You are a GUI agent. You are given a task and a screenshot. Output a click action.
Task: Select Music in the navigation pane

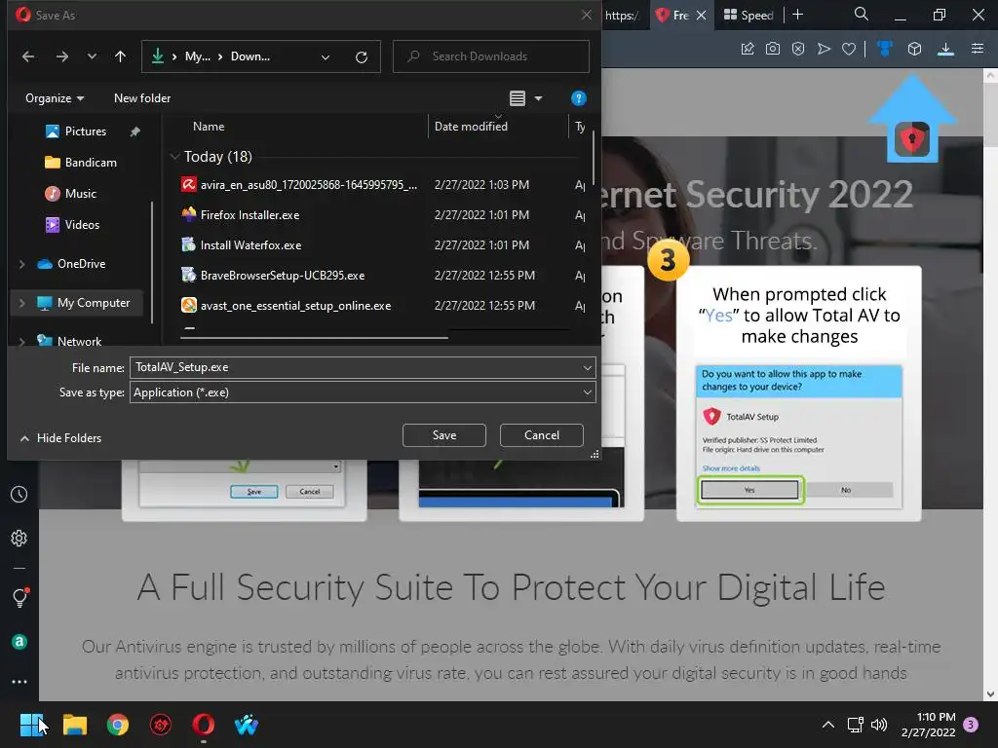pos(70,194)
